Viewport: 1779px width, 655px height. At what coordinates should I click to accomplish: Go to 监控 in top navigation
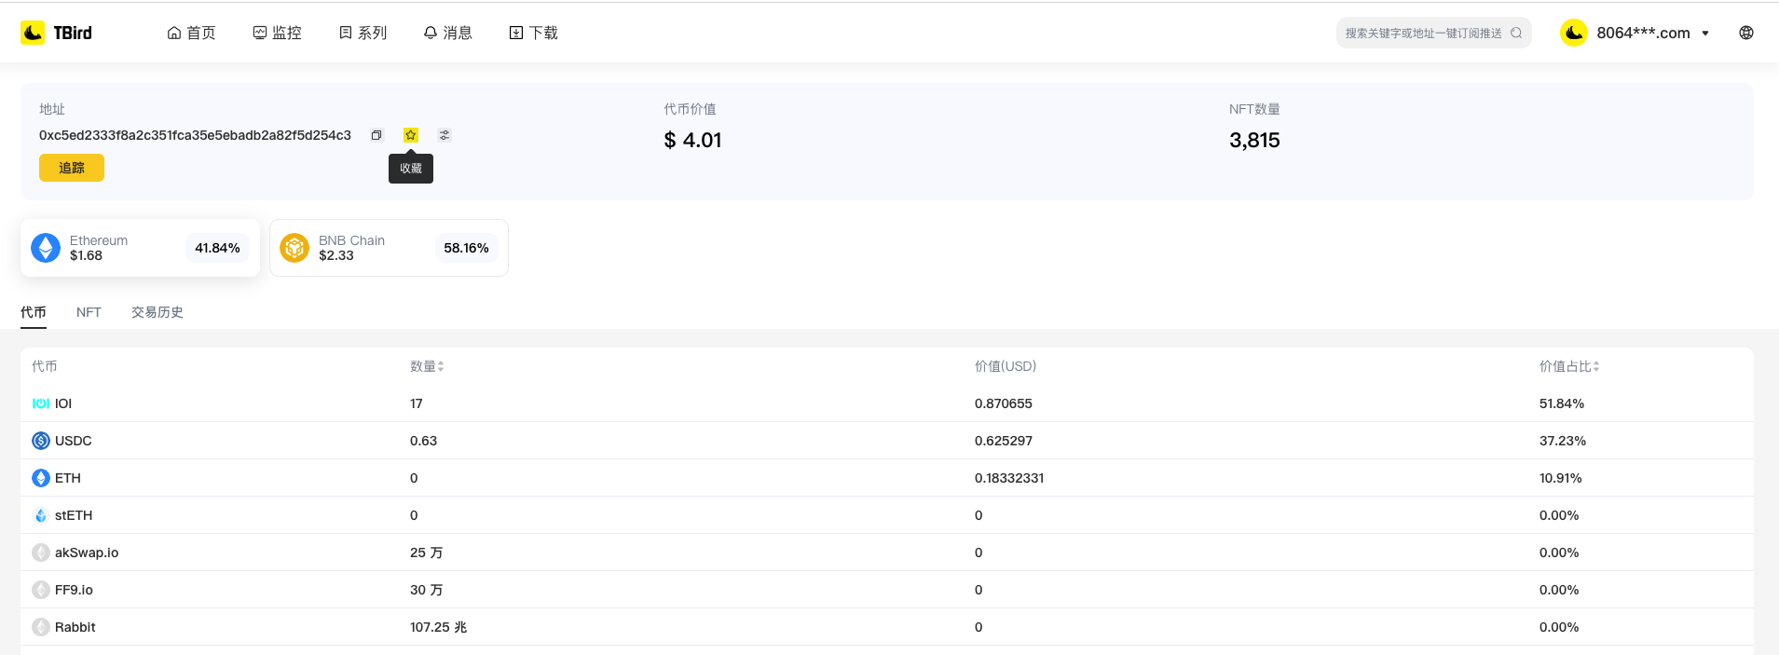[277, 33]
